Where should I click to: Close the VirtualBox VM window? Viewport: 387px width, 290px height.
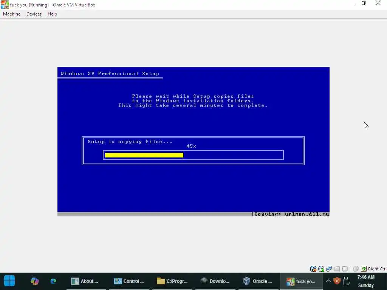pyautogui.click(x=378, y=3)
